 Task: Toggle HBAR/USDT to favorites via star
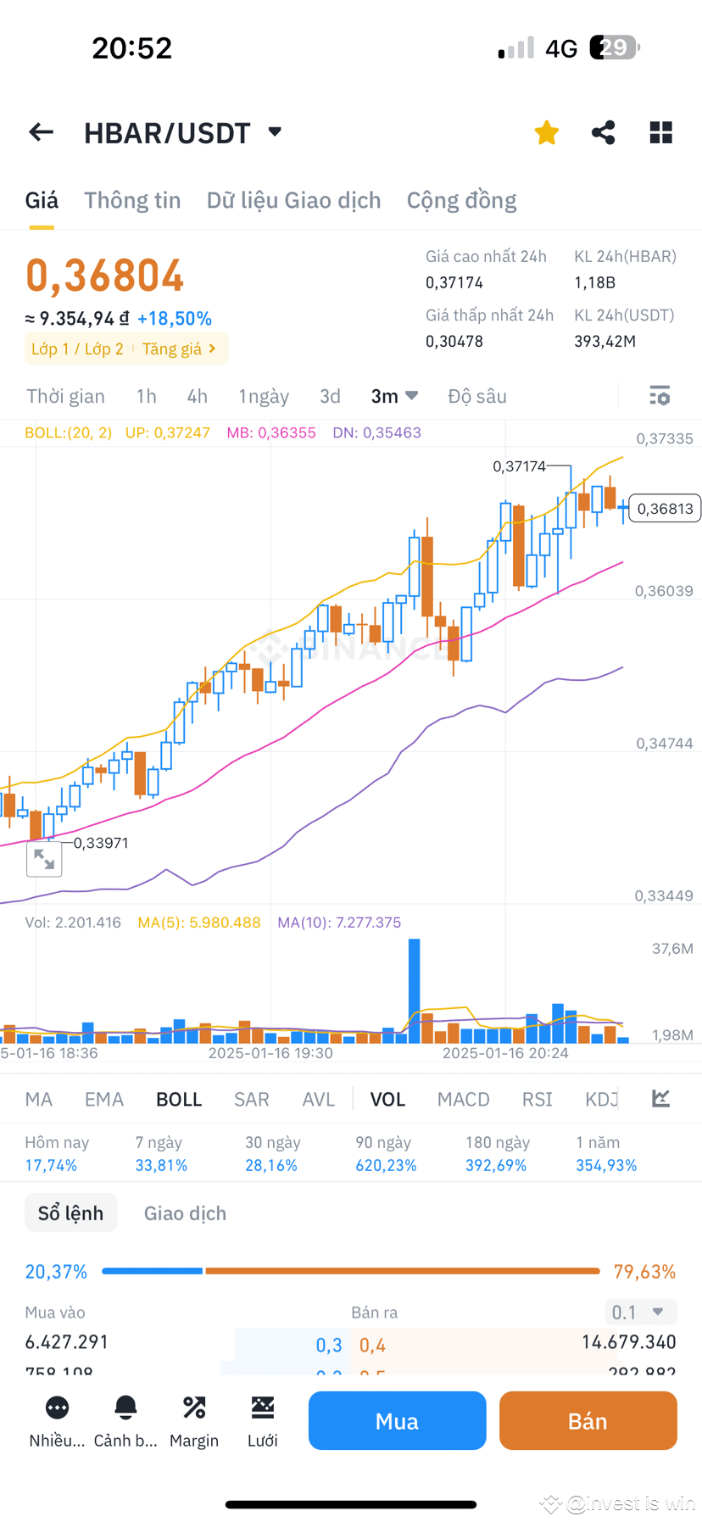(x=546, y=131)
